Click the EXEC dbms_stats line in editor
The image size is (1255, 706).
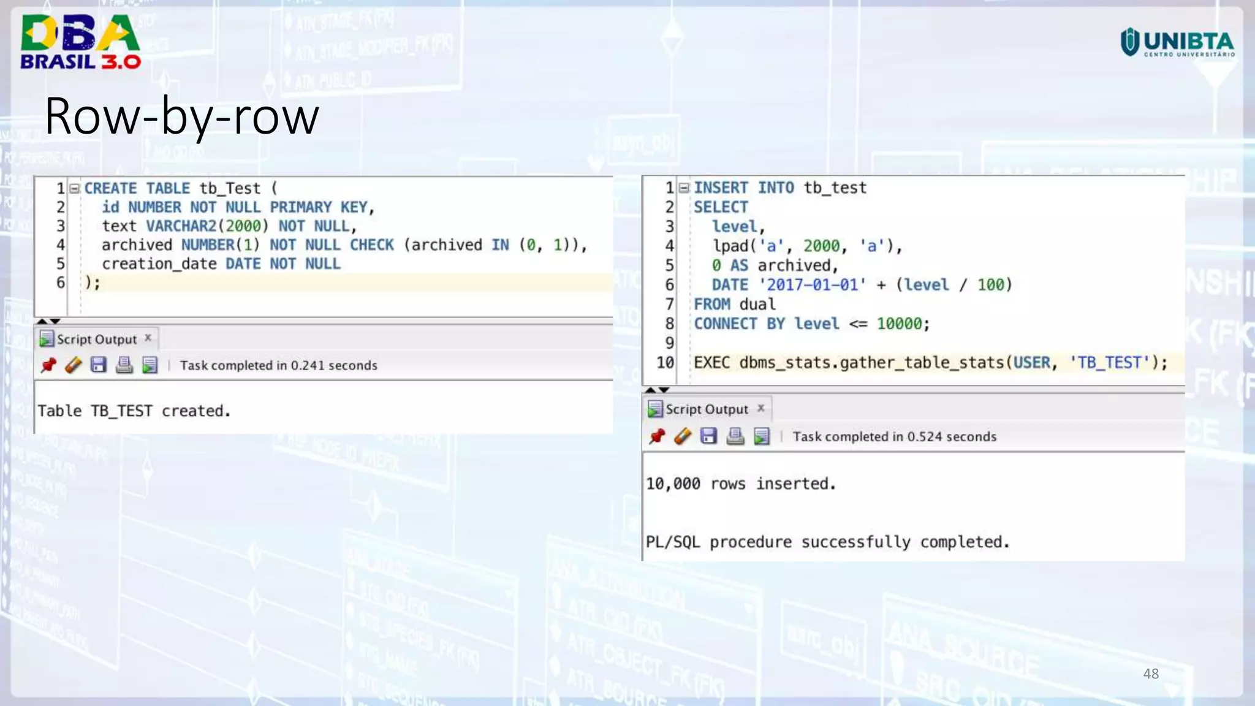(x=930, y=362)
